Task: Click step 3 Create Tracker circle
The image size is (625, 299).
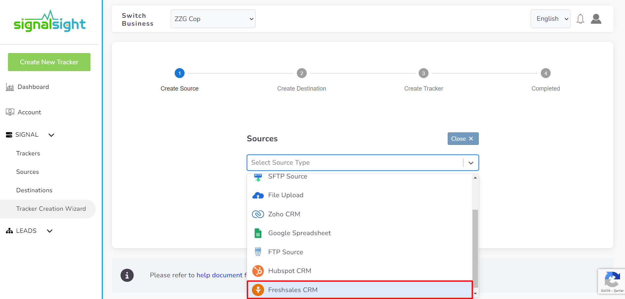Action: click(x=424, y=73)
